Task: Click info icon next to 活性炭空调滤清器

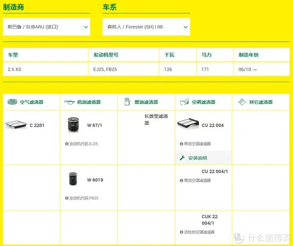Action: point(181,232)
